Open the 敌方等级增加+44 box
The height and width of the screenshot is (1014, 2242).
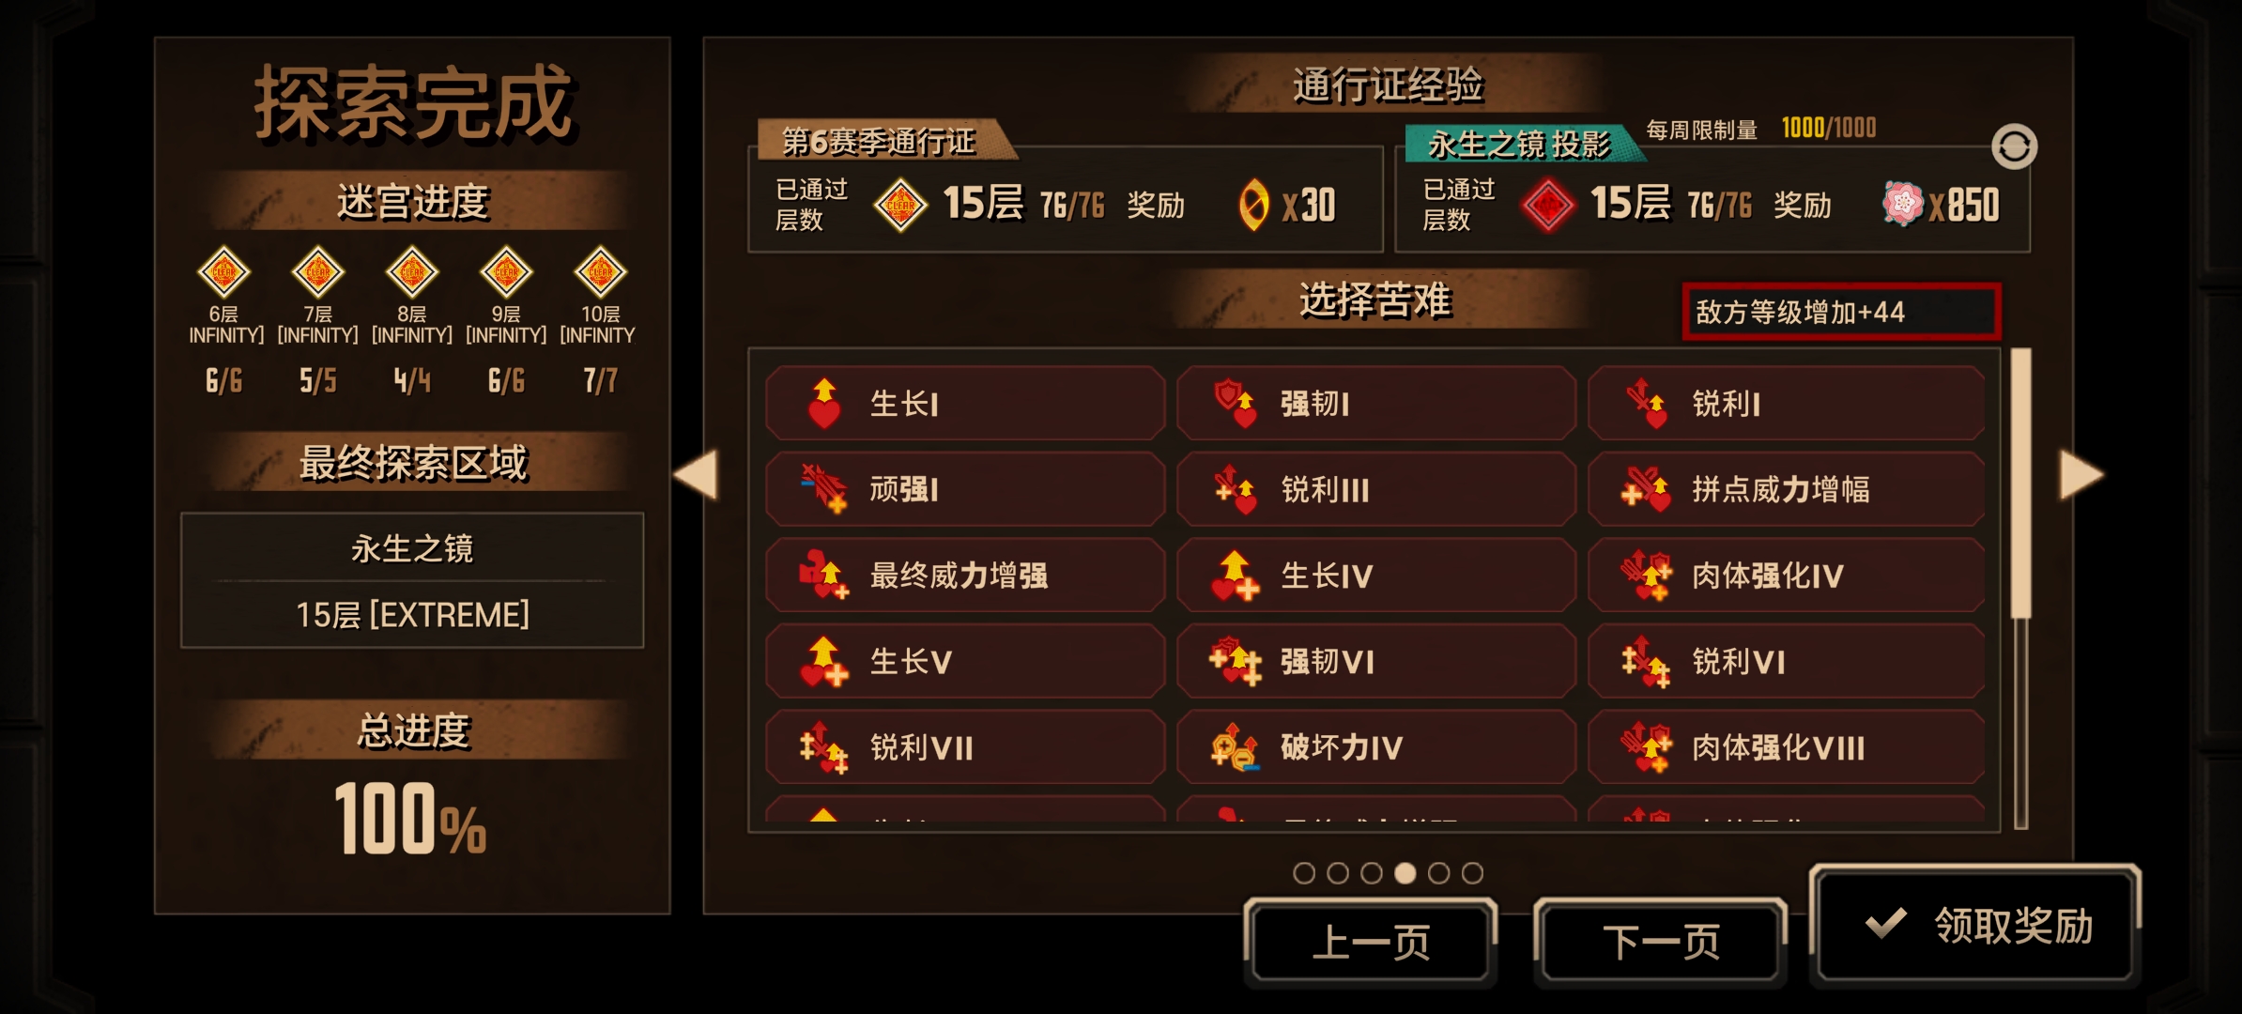coord(1841,312)
